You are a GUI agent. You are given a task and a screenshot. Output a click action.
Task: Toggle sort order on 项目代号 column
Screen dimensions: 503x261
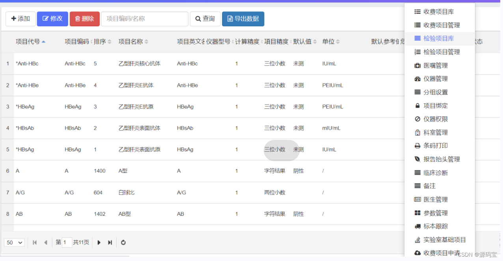(44, 41)
